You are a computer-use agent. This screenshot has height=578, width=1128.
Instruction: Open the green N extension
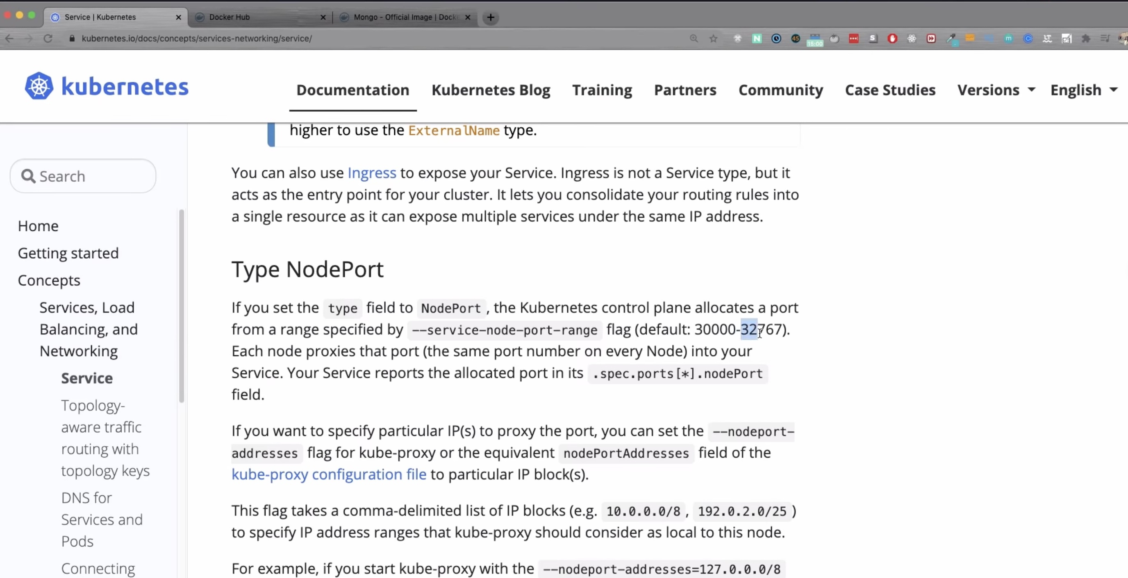click(757, 38)
